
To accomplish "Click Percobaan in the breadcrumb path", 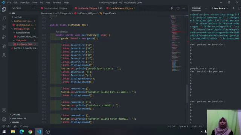I will tap(46, 13).
